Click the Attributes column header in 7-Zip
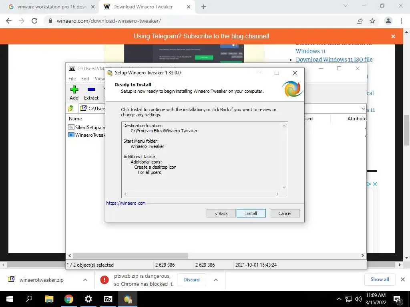This screenshot has height=307, width=410. pyautogui.click(x=357, y=118)
